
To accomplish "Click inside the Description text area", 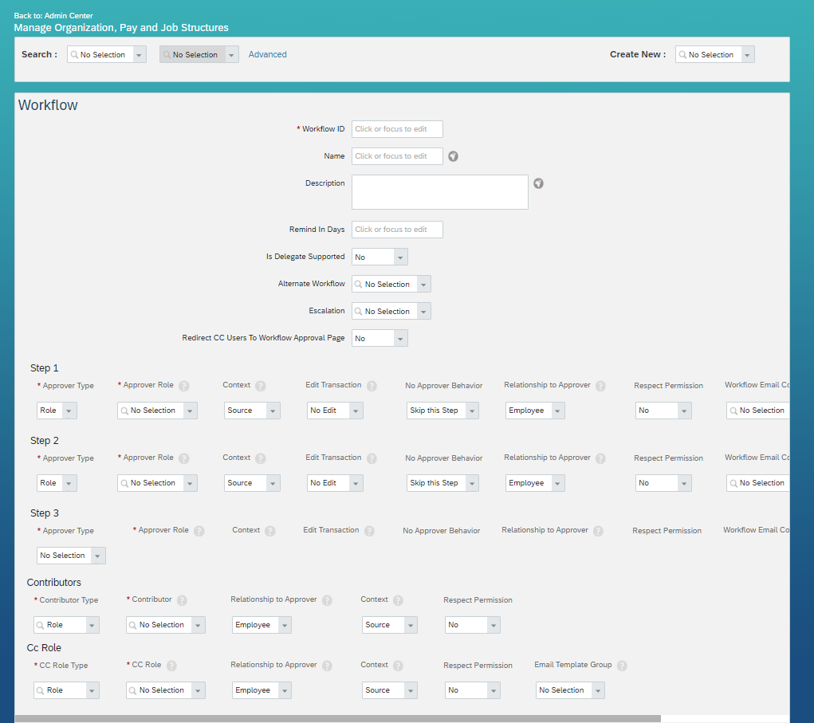I will (x=439, y=191).
